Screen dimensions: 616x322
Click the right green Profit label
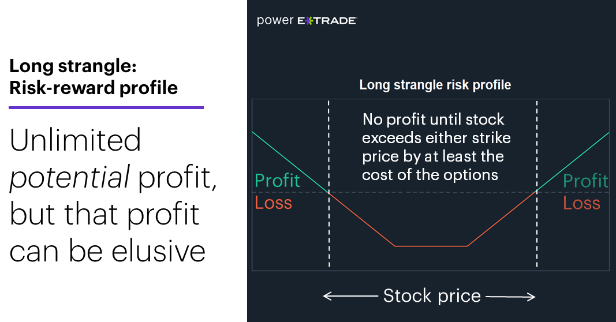click(x=586, y=181)
